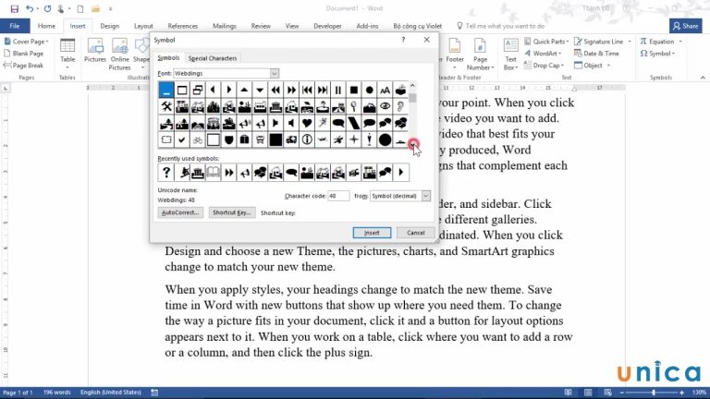Open the File menu tab
Image resolution: width=710 pixels, height=399 pixels.
tap(15, 26)
